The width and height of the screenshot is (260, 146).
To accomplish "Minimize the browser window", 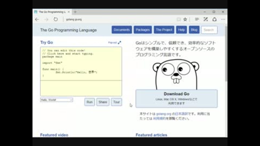I will pyautogui.click(x=205, y=12).
